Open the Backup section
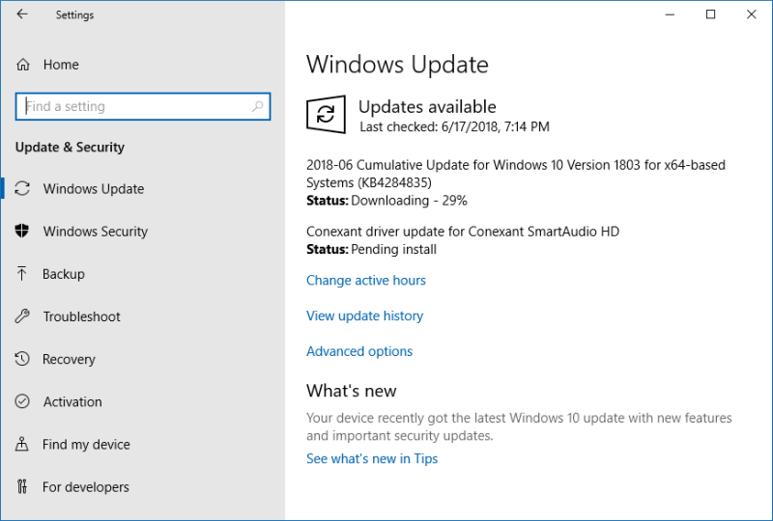 click(x=64, y=274)
